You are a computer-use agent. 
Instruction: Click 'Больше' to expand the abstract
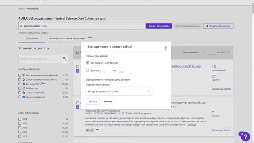click(x=192, y=125)
